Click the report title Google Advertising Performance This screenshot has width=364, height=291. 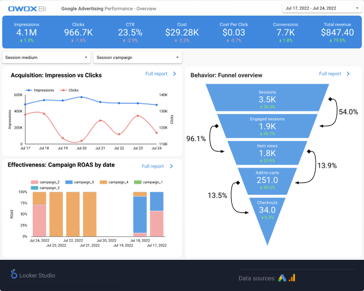click(x=109, y=9)
